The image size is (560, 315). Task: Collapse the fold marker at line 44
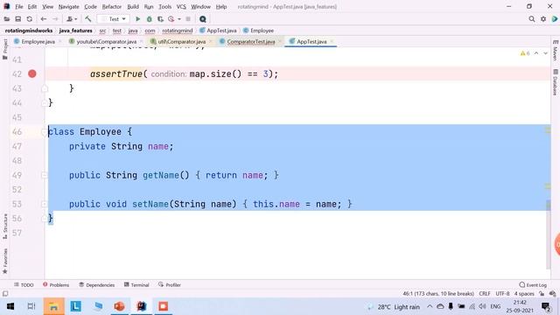click(x=45, y=103)
